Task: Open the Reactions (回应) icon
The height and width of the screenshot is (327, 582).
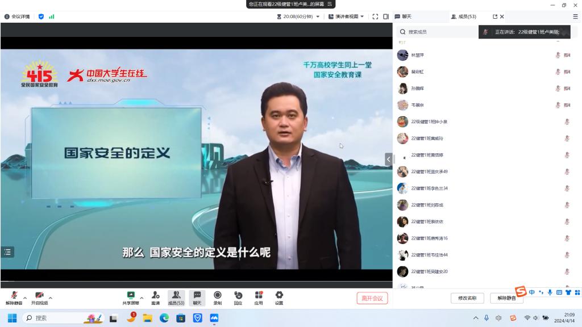Action: (x=238, y=297)
